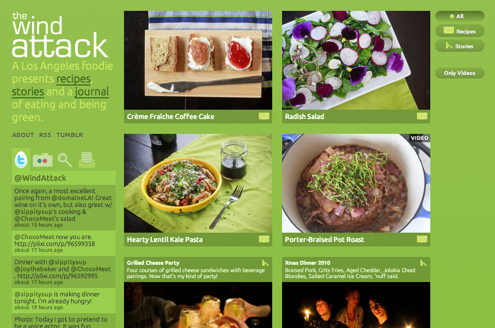Click the wind attack site logo

[60, 35]
